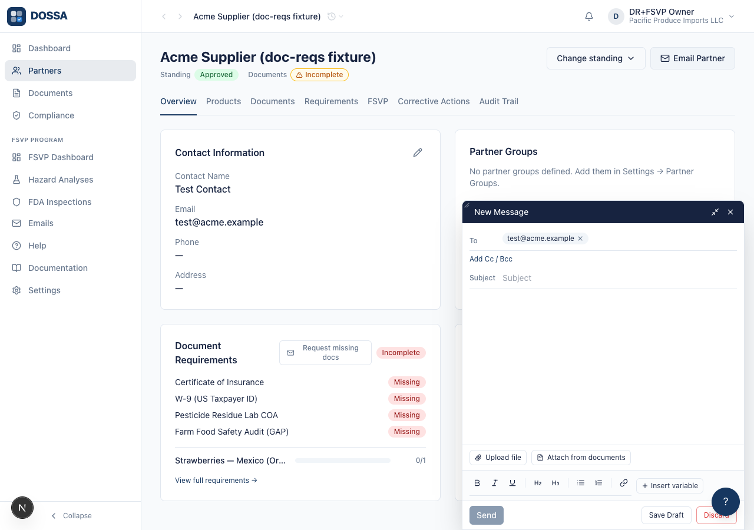Insert a hyperlink
The image size is (754, 530).
coord(624,483)
